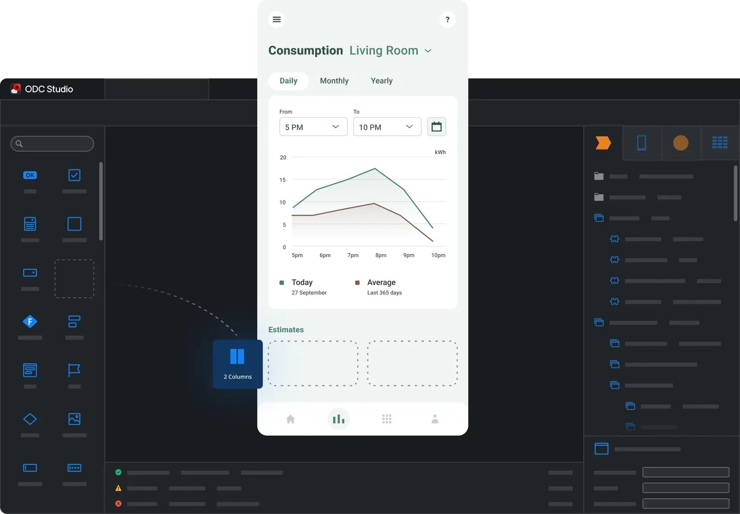Open the data grid tab in right panel
740x514 pixels.
tap(720, 143)
